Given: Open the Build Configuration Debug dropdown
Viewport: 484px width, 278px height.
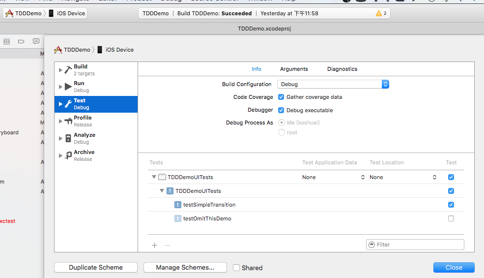Looking at the screenshot, I should (333, 84).
